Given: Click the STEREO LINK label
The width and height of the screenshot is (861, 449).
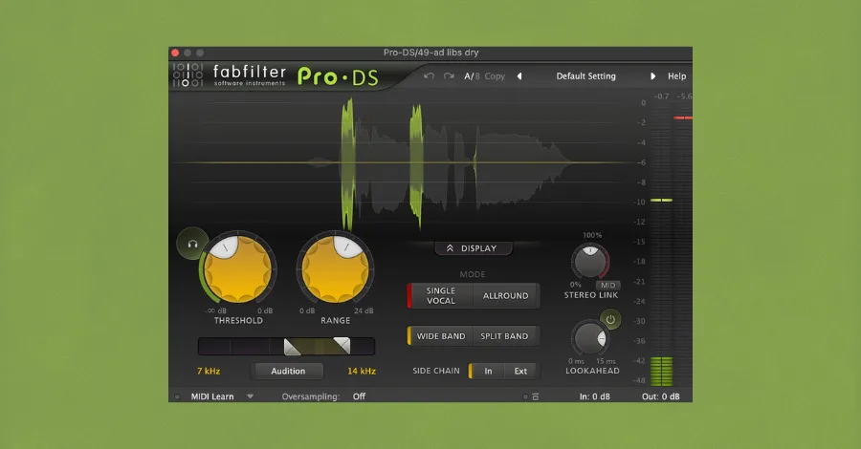Looking at the screenshot, I should [591, 295].
